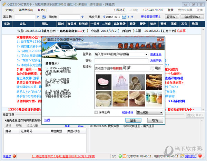The width and height of the screenshot is (207, 161).
Task: Click the 历时 column header
Action: coord(61,24)
